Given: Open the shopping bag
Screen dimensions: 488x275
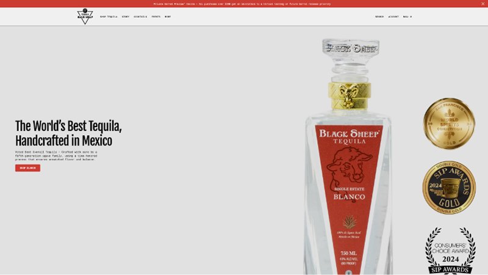Looking at the screenshot, I should tap(407, 16).
